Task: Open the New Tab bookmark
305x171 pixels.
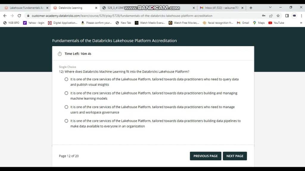Action: (x=123, y=23)
